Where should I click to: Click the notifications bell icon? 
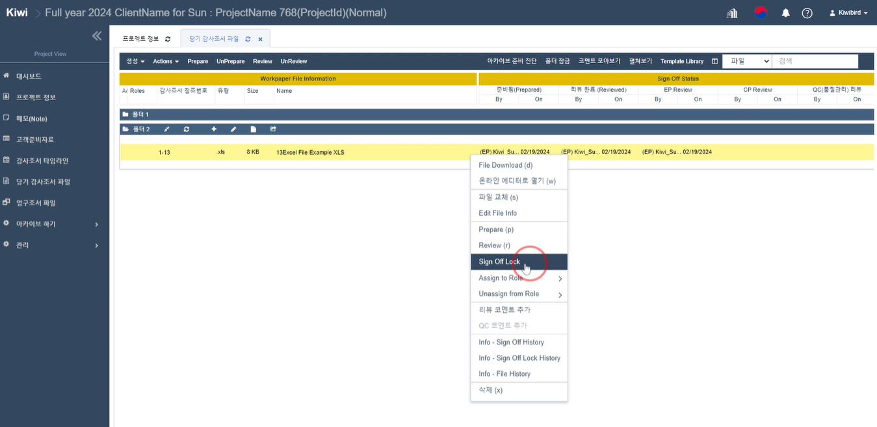click(785, 13)
